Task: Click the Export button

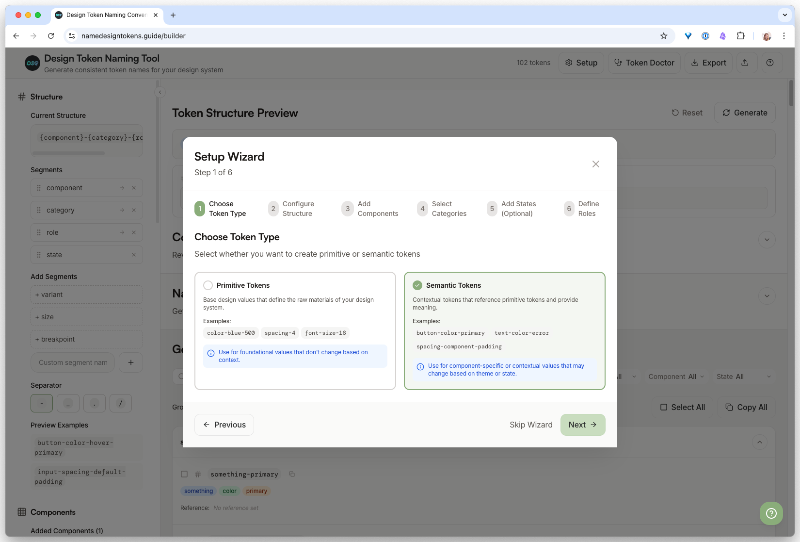Action: pos(708,63)
